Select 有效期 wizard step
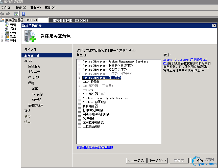Image resolution: width=218 pixels, height=168 pixels. coord(36,100)
